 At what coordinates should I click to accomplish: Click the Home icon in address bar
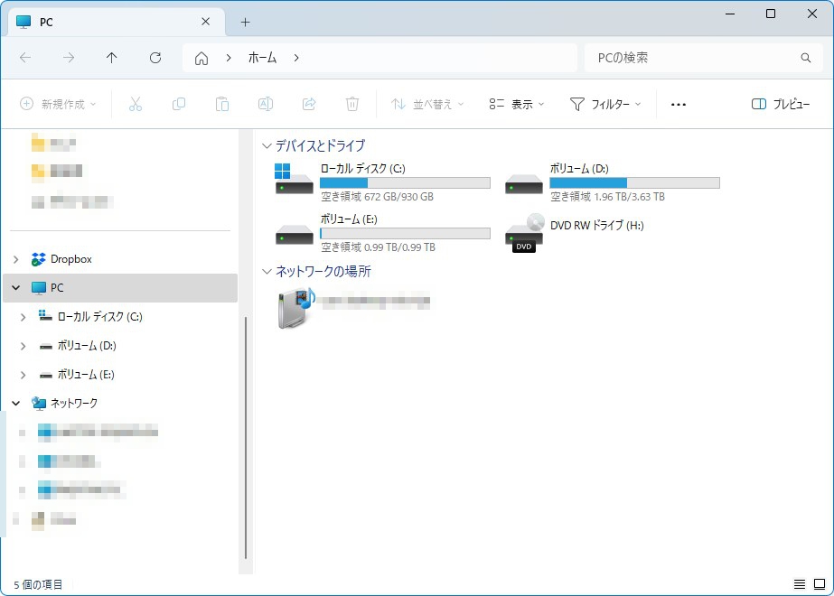tap(201, 58)
